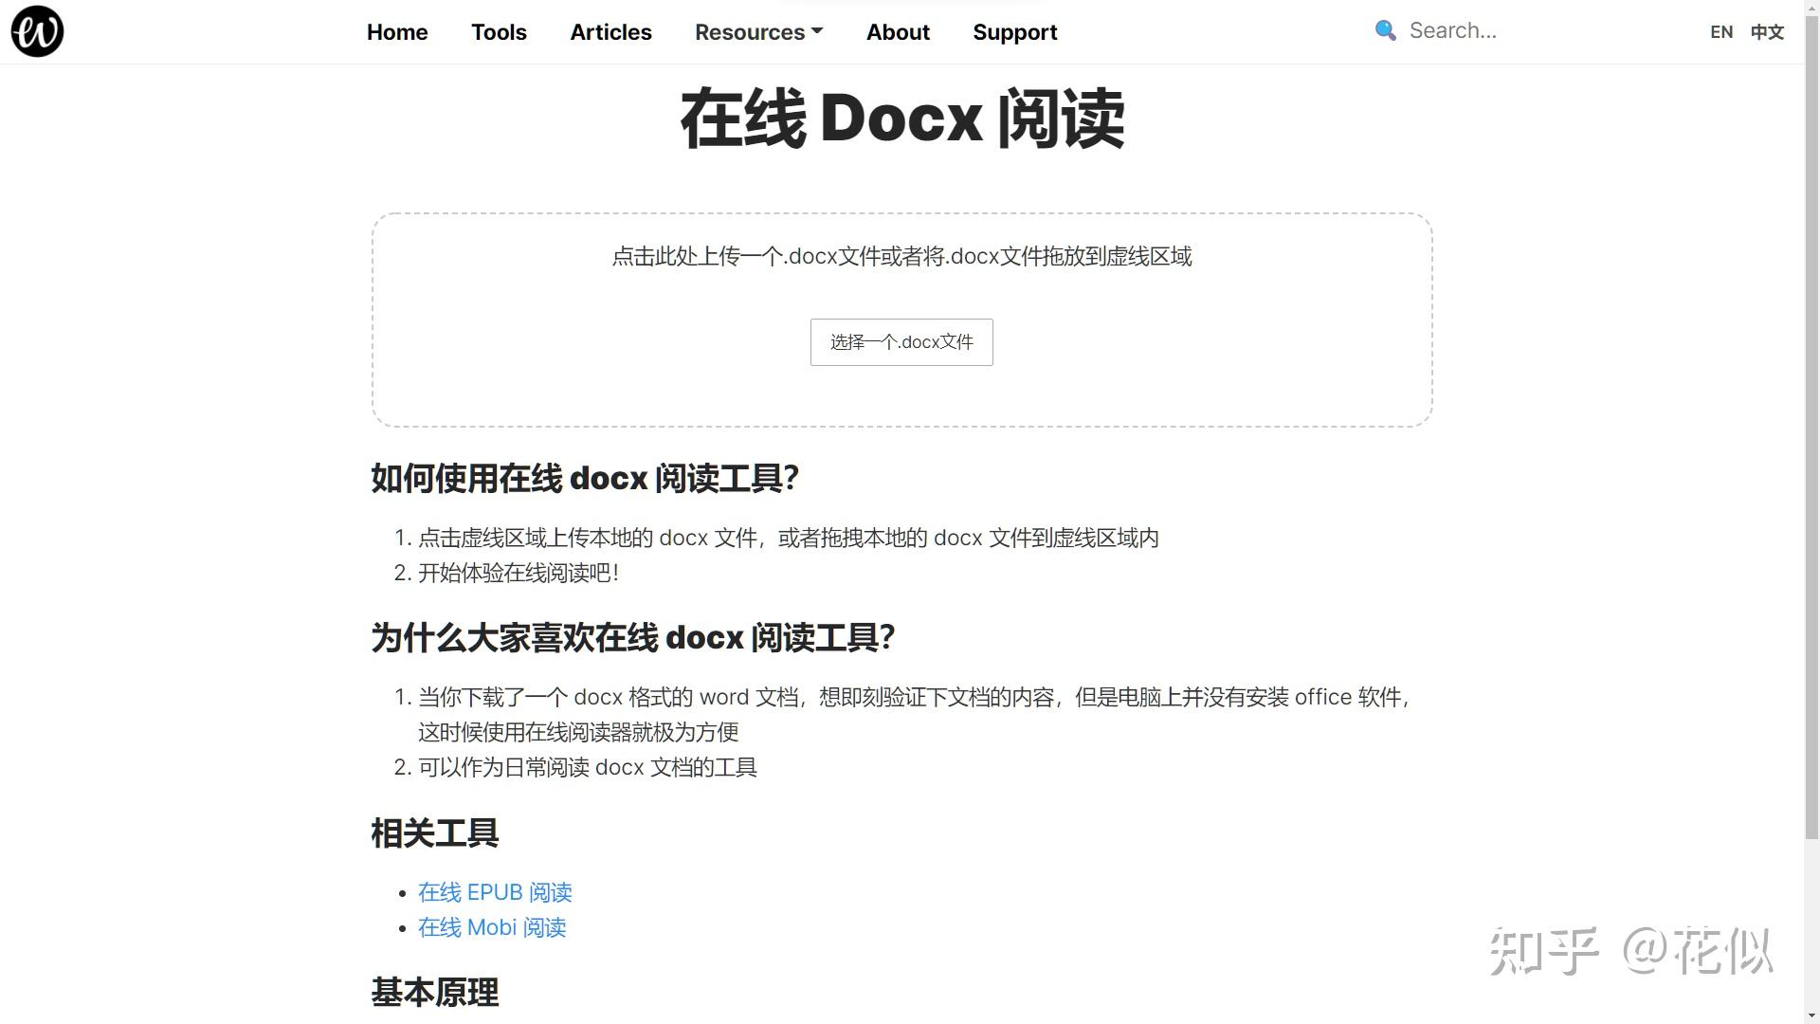Click the site logo icon

pyautogui.click(x=37, y=31)
